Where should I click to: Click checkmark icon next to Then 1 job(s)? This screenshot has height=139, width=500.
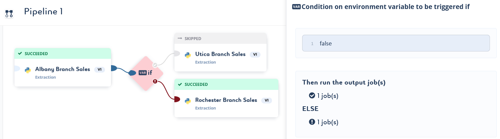tap(312, 96)
